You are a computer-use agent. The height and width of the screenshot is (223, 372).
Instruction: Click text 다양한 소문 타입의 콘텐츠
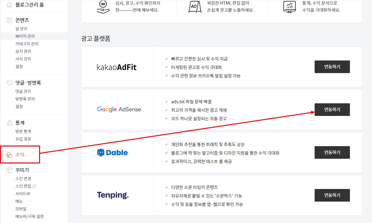[x=194, y=187]
